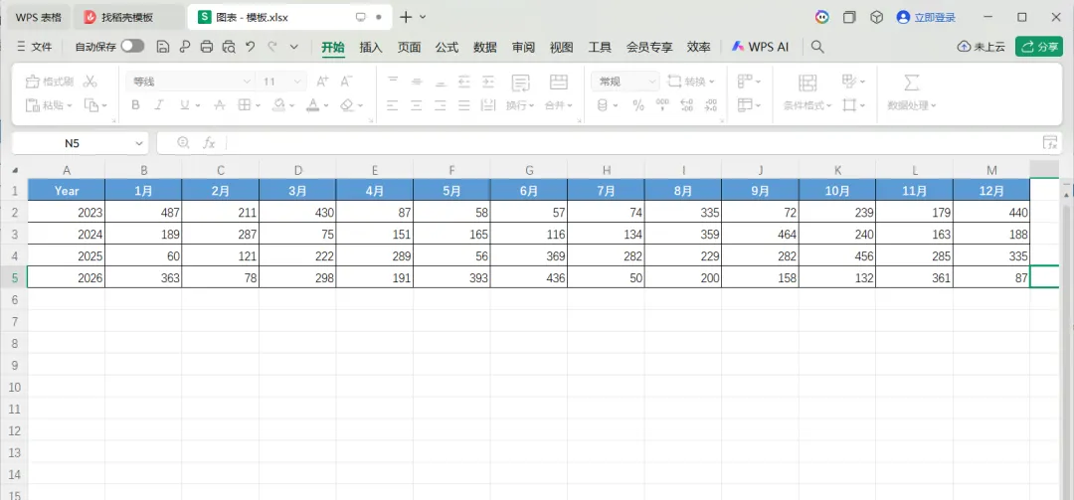Open the Review (审阅) ribbon tab
Screen dimensions: 1074x500
click(523, 47)
